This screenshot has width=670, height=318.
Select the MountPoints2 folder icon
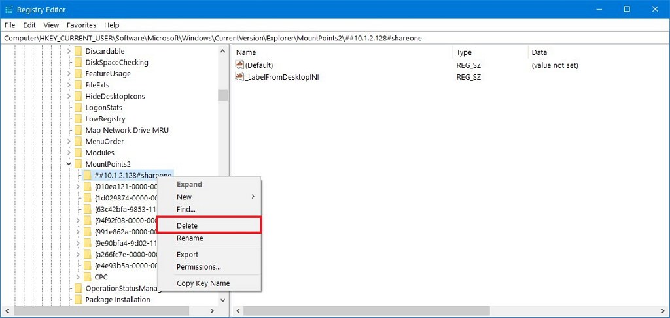[x=79, y=164]
